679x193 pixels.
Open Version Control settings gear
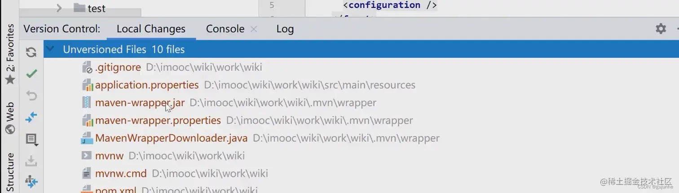pyautogui.click(x=661, y=29)
